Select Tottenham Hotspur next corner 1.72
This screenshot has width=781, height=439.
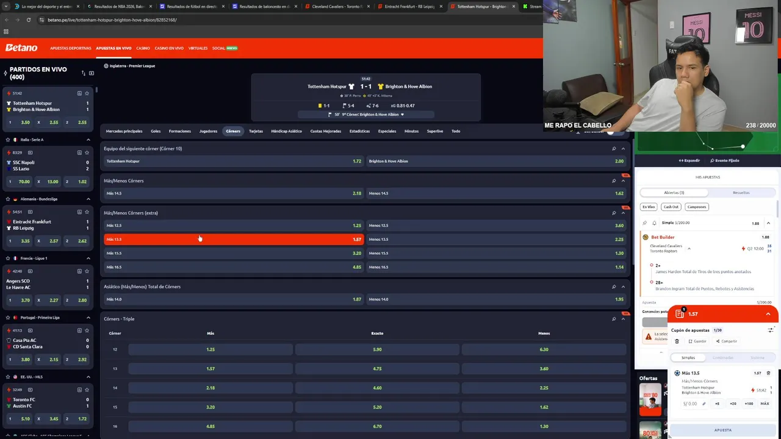click(234, 162)
